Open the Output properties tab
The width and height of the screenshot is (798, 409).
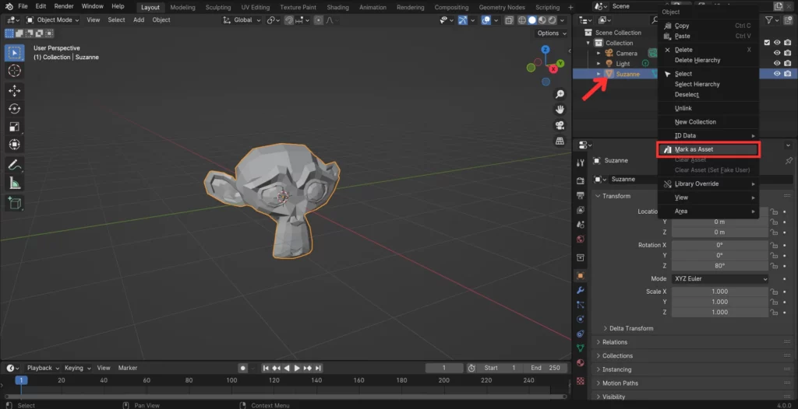point(580,196)
